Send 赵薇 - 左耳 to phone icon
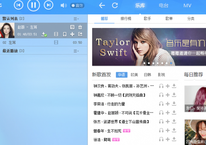The width and height of the screenshot is (206, 145). pyautogui.click(x=65, y=34)
